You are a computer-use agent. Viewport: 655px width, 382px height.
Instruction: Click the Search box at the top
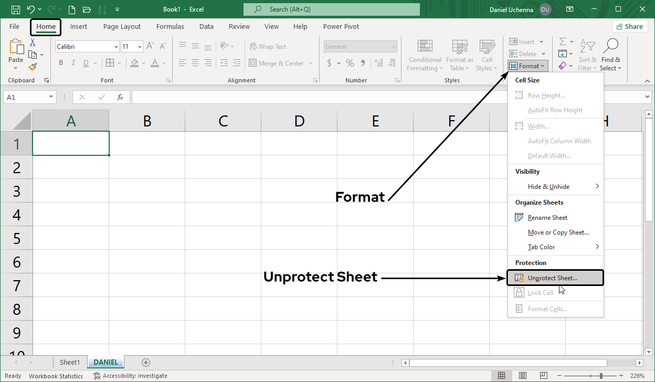coord(331,9)
